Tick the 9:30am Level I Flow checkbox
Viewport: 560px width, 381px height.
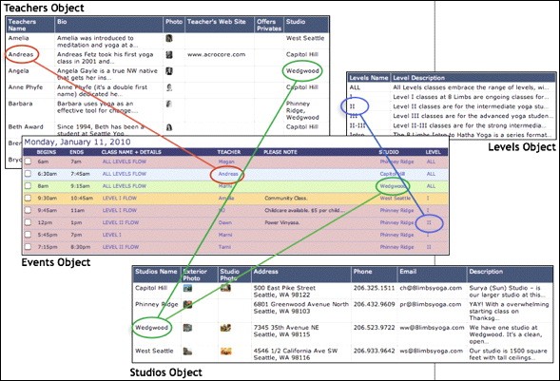[x=28, y=198]
